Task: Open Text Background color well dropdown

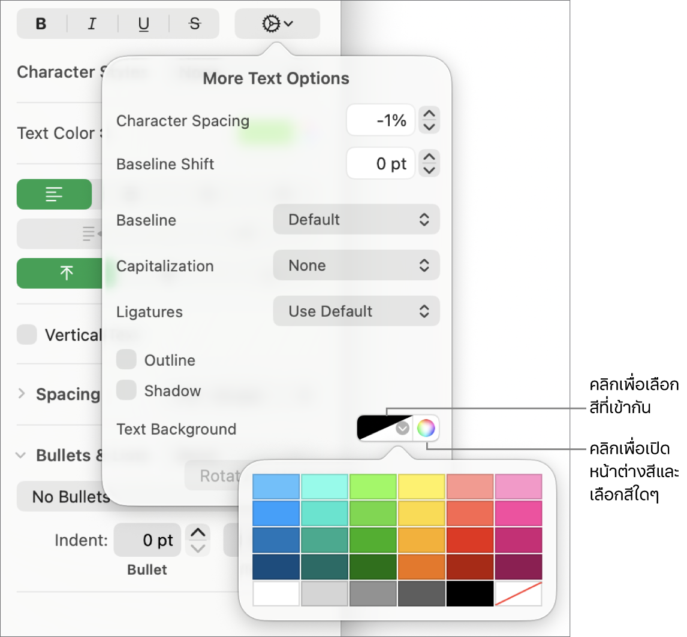Action: 385,428
